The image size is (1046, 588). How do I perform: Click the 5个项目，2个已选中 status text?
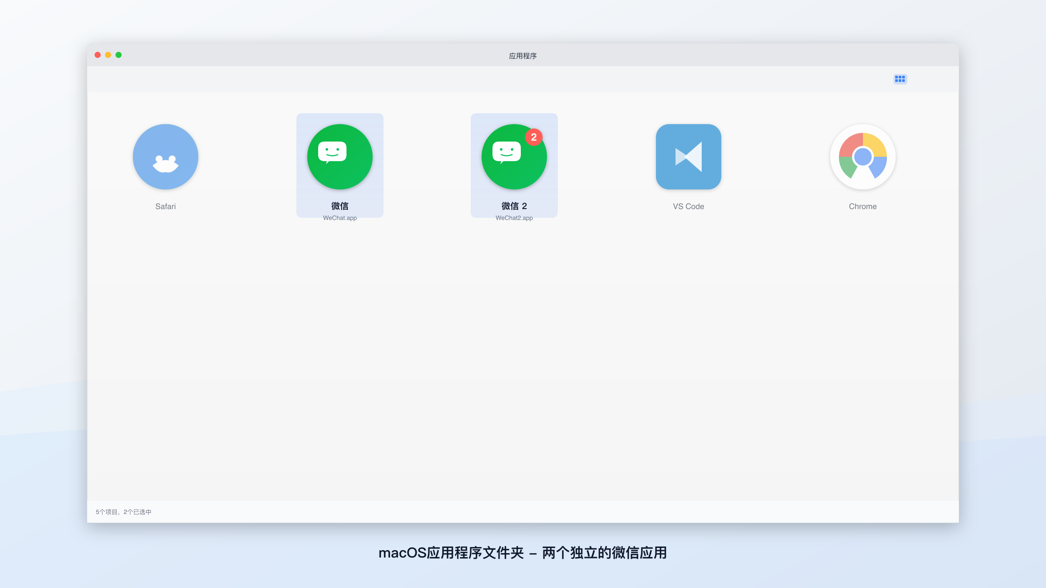[123, 512]
